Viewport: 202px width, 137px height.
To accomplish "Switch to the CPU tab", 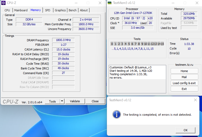I will pyautogui.click(x=7, y=10).
